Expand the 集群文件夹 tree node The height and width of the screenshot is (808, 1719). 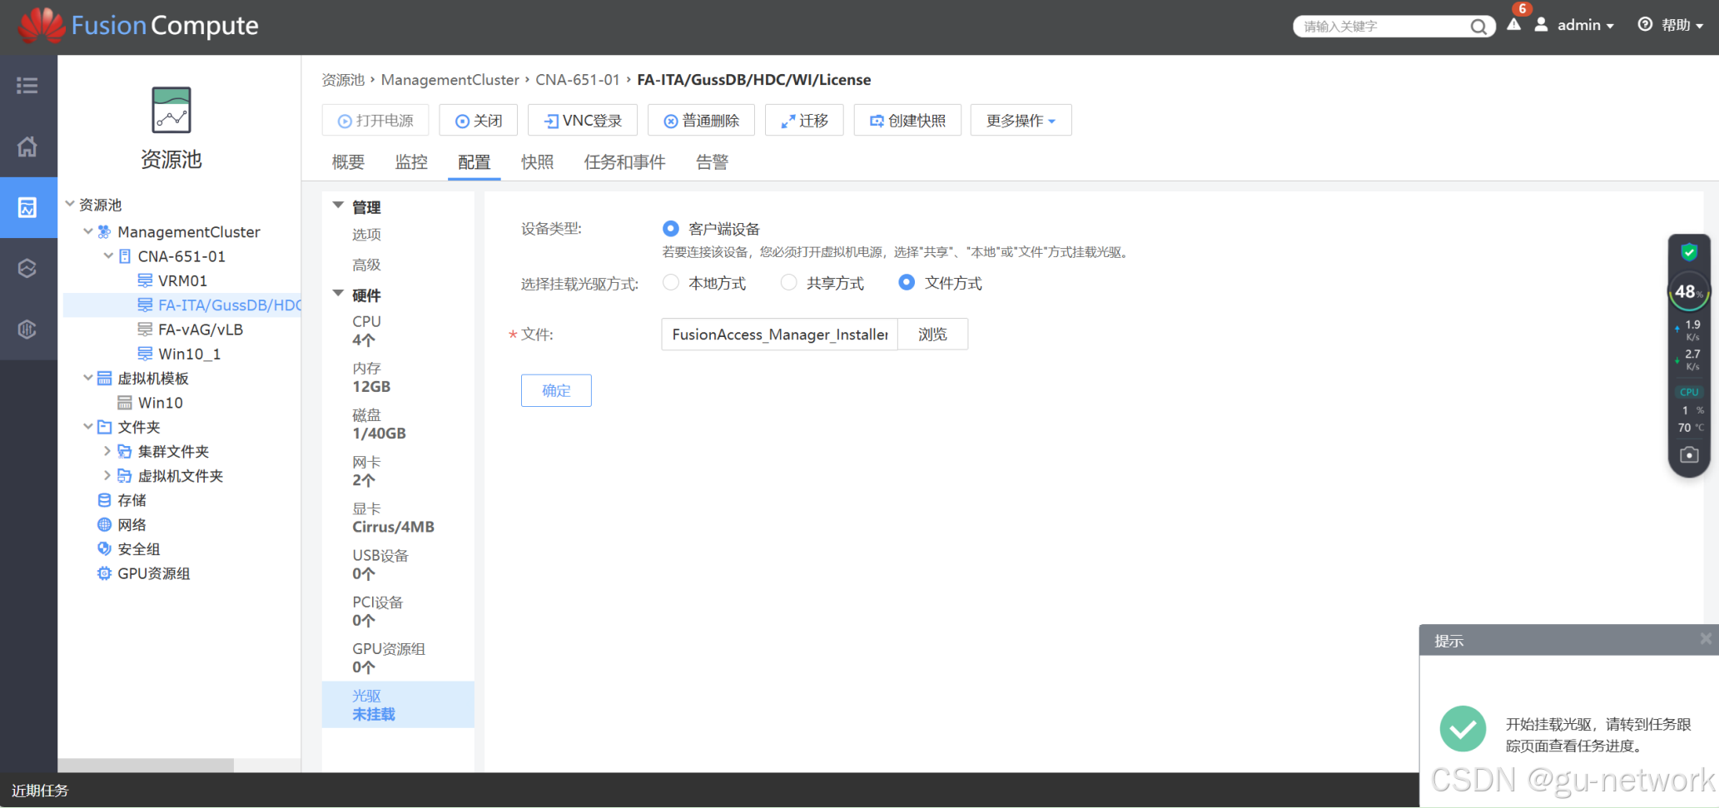[x=107, y=451]
